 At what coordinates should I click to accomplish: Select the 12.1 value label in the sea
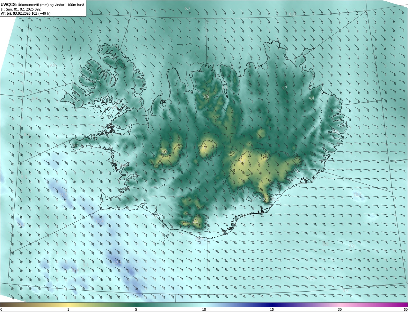point(118,263)
